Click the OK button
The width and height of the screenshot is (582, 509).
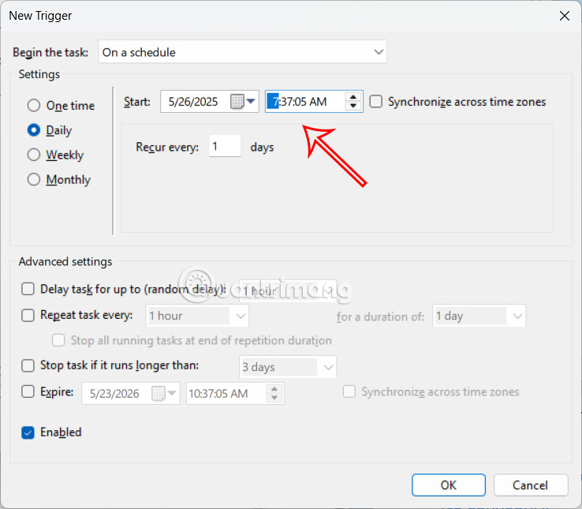pos(449,485)
